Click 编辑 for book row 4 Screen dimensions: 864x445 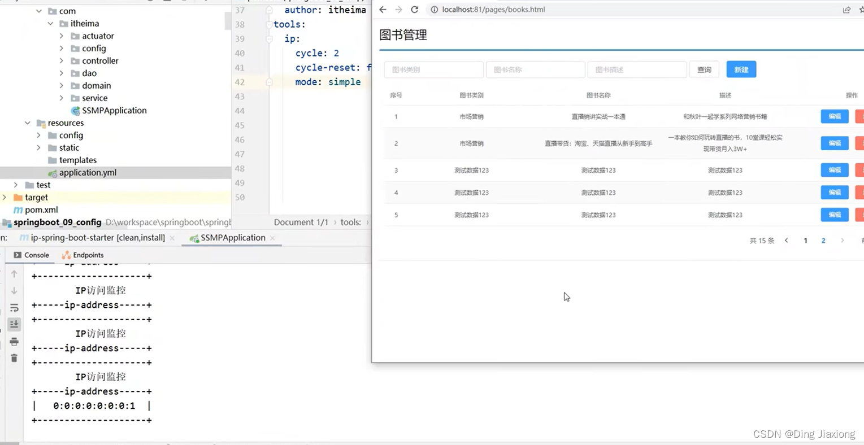(x=835, y=193)
